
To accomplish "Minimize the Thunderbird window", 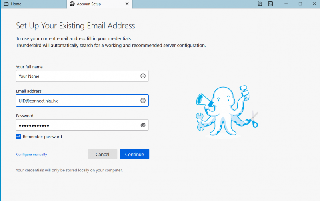I will (286, 4).
